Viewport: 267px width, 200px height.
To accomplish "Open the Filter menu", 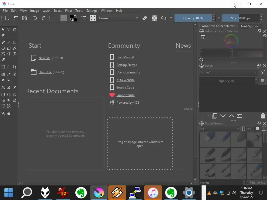I will click(x=69, y=10).
